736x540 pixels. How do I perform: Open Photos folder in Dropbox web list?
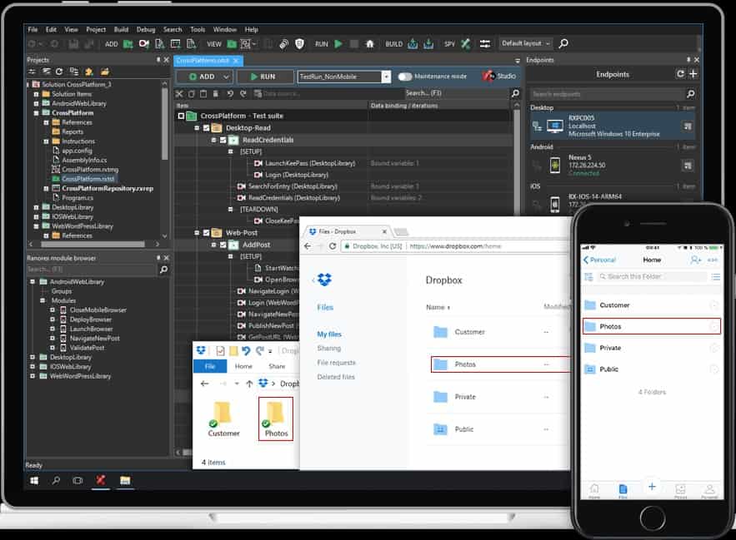(x=501, y=364)
